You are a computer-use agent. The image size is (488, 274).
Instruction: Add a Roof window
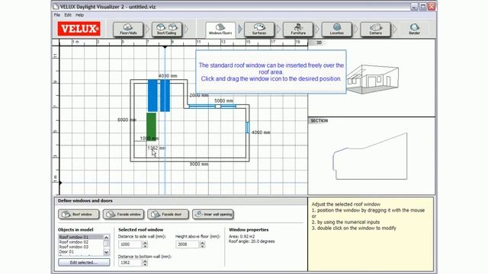[79, 215]
